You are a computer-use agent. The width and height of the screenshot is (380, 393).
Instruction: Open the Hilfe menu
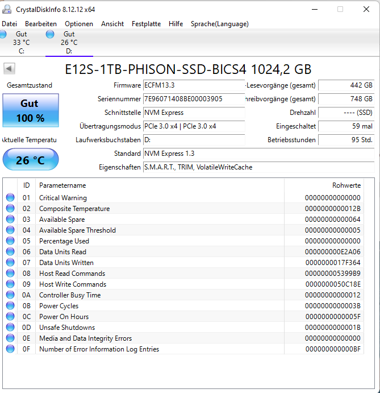[176, 24]
